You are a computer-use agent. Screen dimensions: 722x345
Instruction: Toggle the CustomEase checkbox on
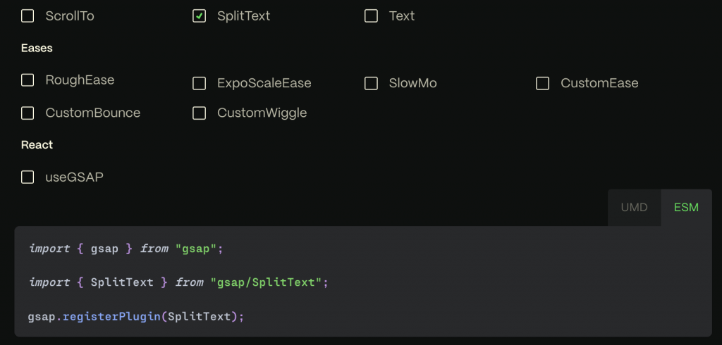pos(543,84)
